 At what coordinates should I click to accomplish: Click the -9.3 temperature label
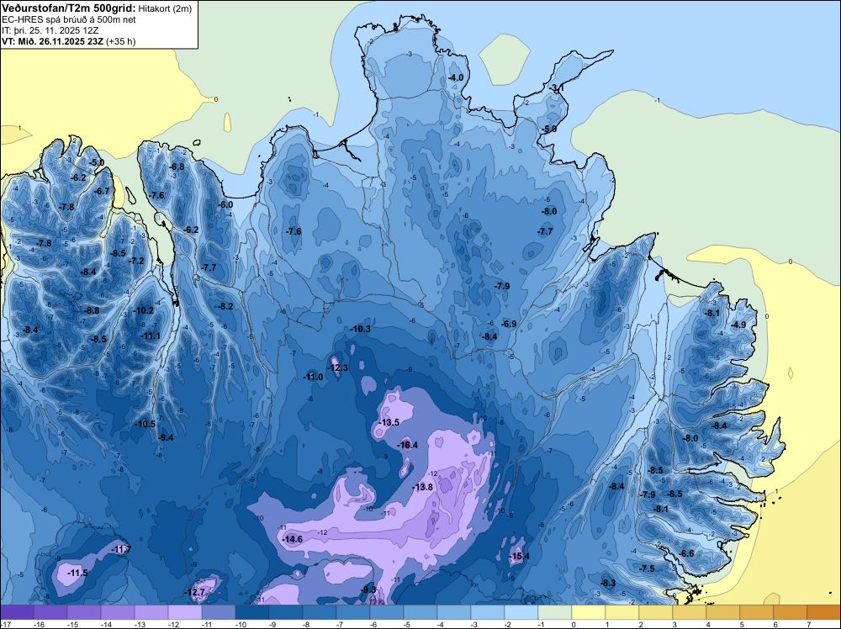(x=369, y=589)
